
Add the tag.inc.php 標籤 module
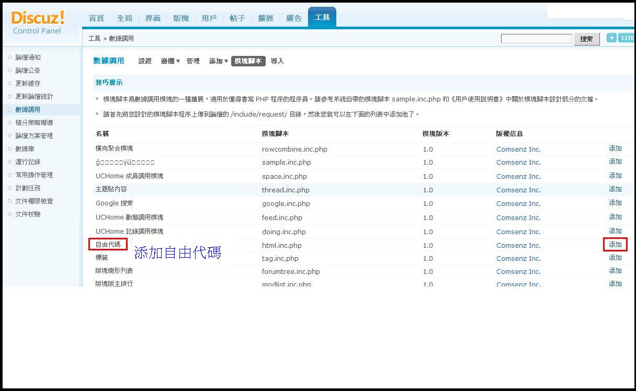[x=615, y=258]
